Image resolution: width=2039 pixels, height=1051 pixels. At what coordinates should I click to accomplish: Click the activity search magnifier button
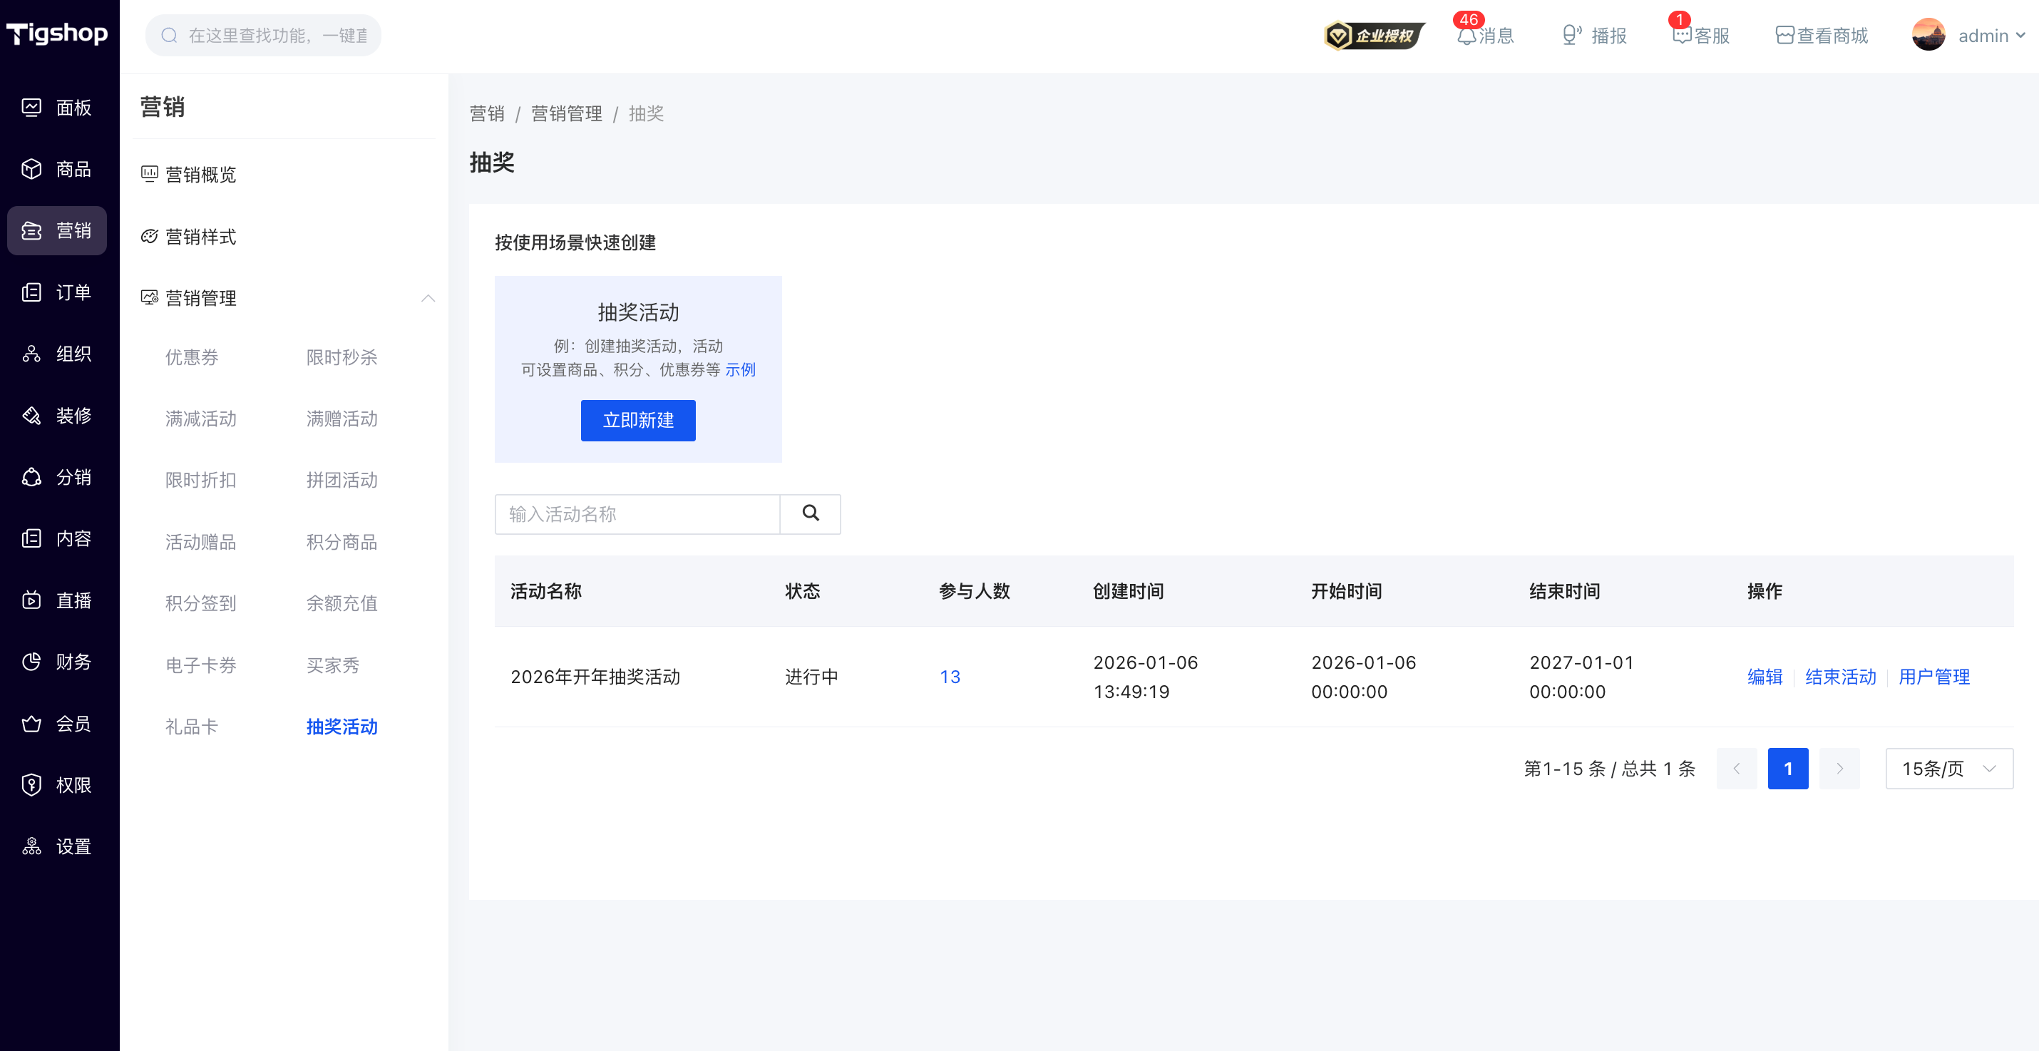tap(811, 513)
